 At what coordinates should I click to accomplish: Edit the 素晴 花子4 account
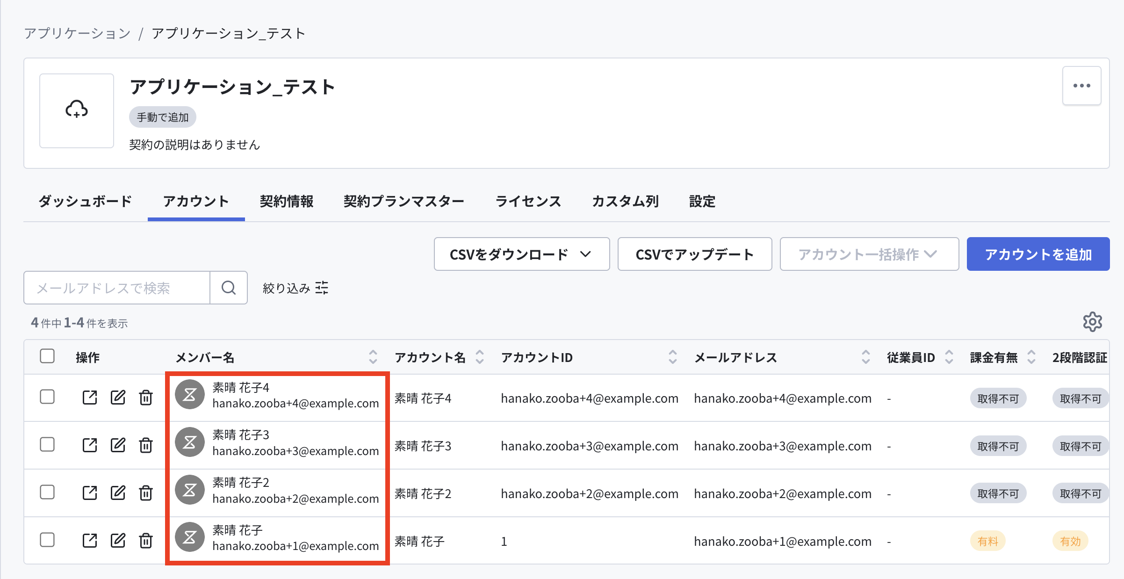coord(118,398)
